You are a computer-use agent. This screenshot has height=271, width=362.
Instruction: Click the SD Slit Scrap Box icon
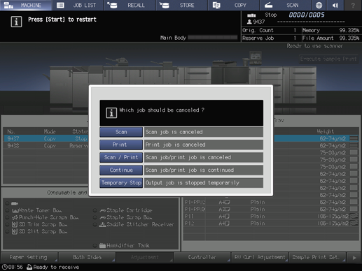pyautogui.click(x=15, y=232)
